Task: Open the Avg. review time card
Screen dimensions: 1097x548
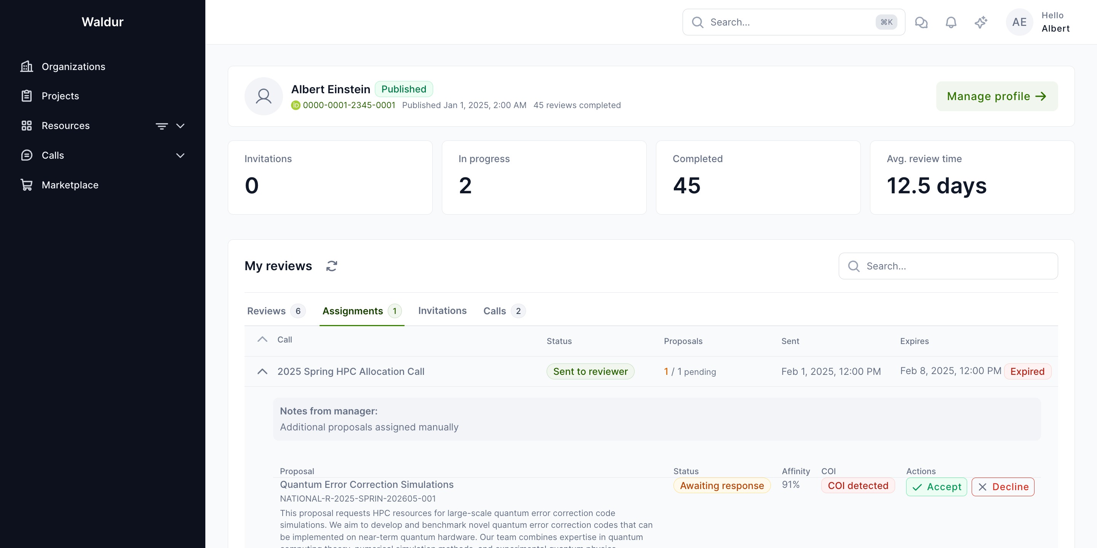Action: (972, 177)
